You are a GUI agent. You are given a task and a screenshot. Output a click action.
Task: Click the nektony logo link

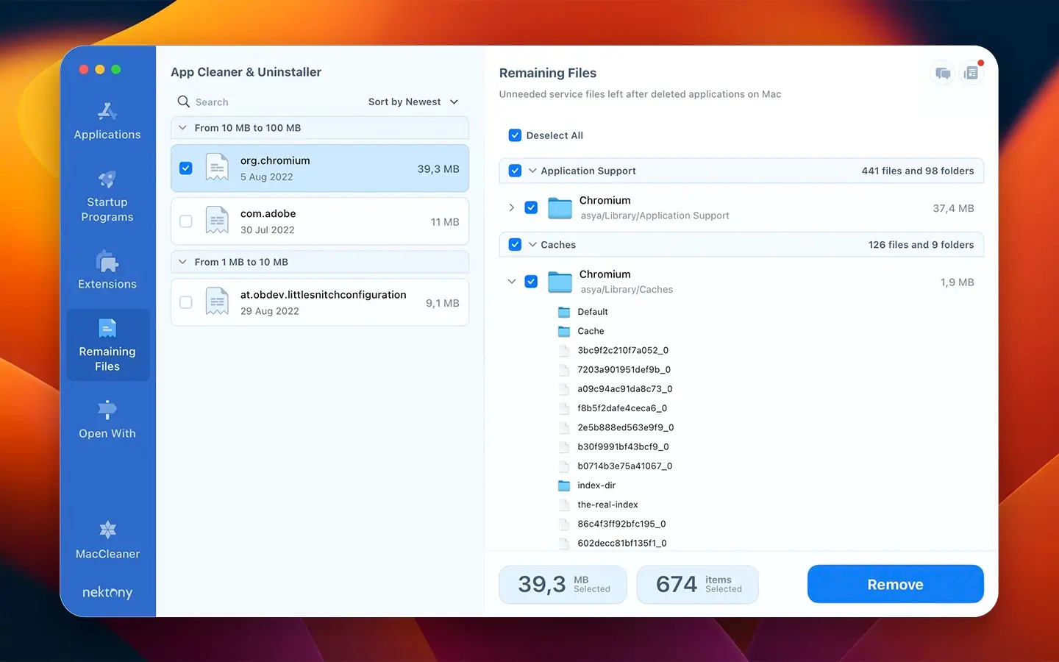pos(107,592)
